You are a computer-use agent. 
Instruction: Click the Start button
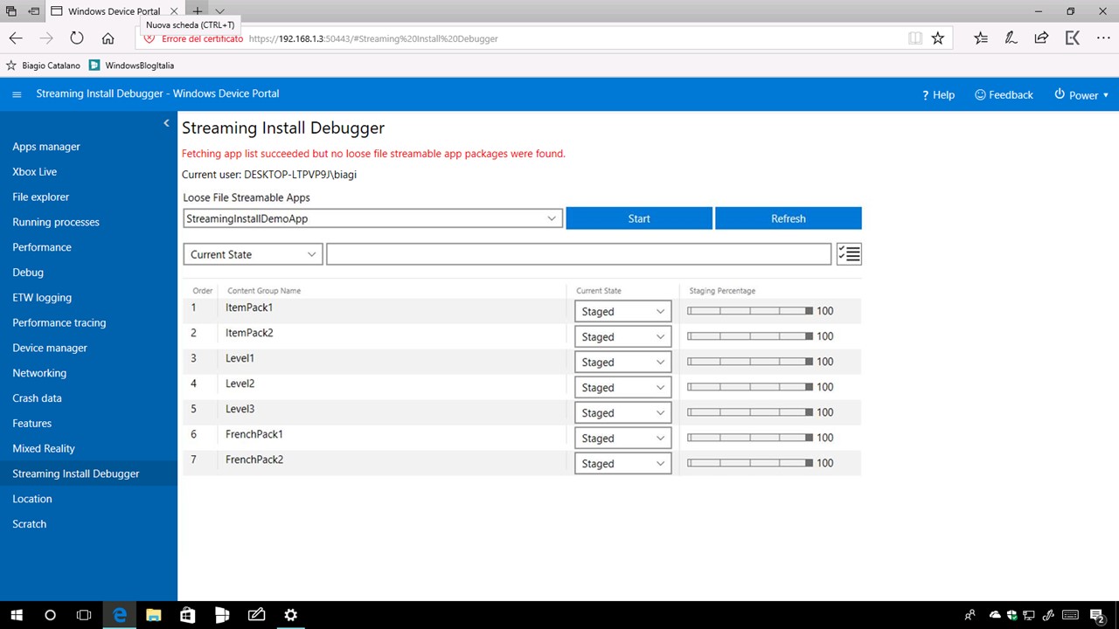click(639, 218)
